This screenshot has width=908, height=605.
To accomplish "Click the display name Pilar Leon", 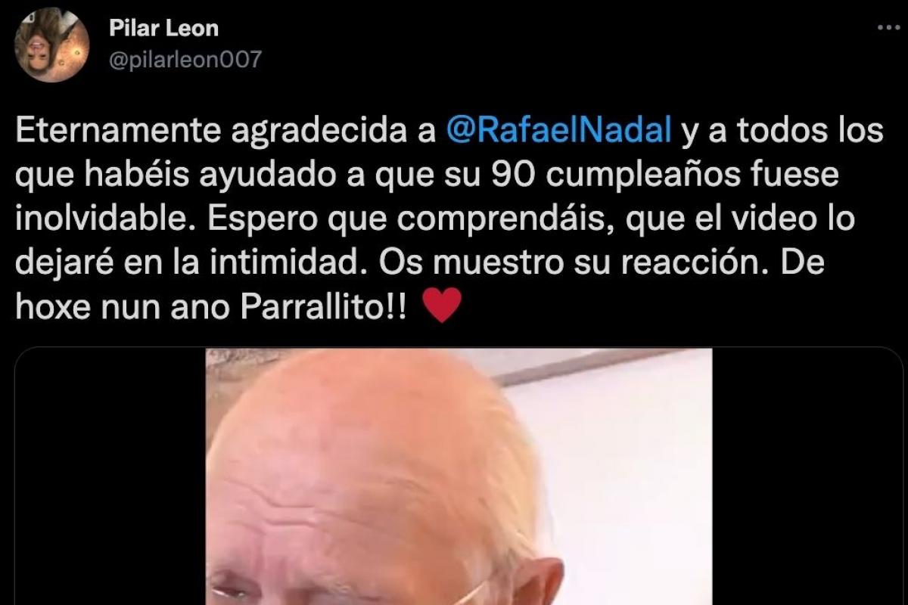I will 163,29.
